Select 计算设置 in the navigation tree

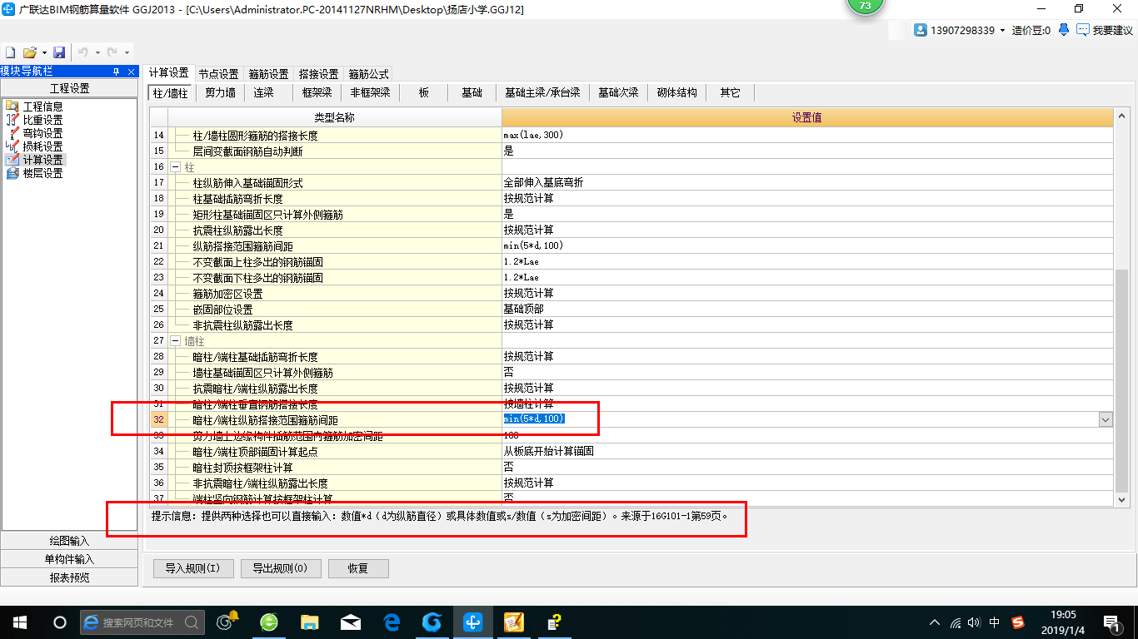42,160
